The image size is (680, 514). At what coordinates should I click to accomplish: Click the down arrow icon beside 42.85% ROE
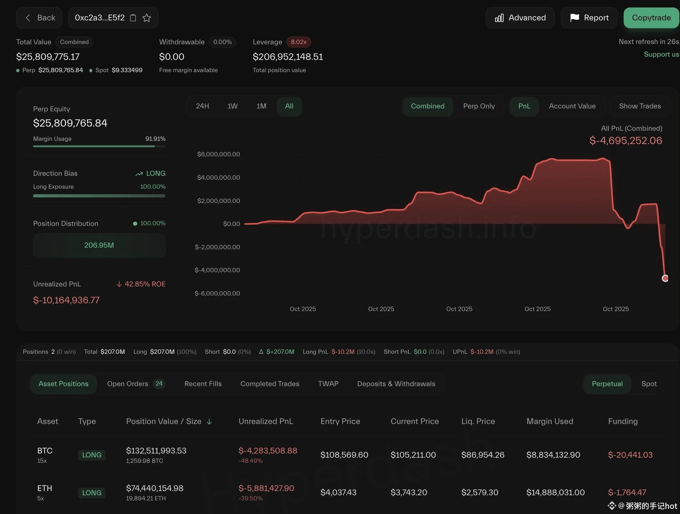(119, 284)
